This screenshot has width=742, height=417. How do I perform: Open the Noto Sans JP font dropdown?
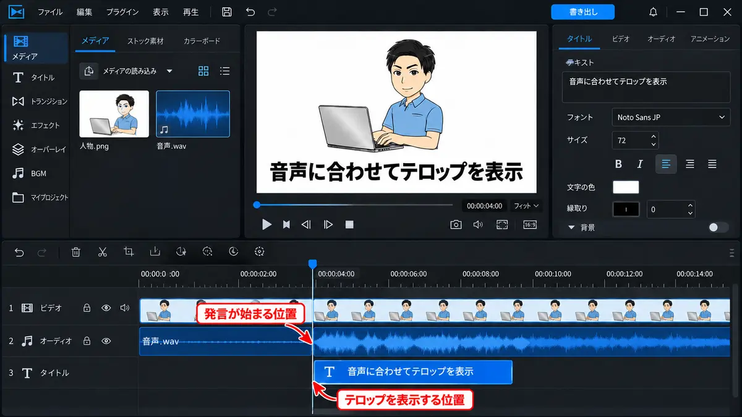pyautogui.click(x=672, y=117)
